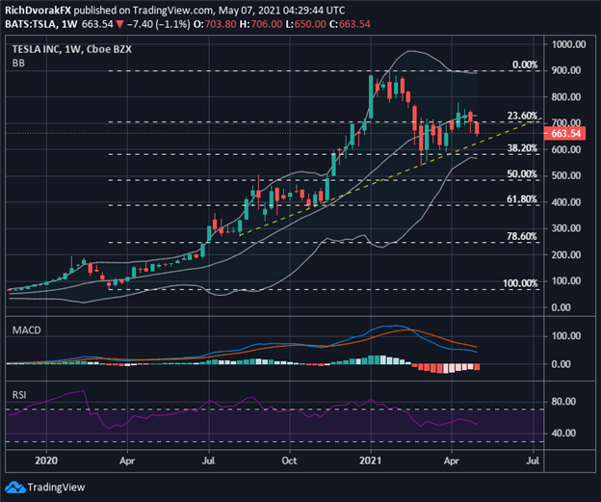The width and height of the screenshot is (601, 502).
Task: Click the Apr label after 2020
Action: tap(127, 461)
